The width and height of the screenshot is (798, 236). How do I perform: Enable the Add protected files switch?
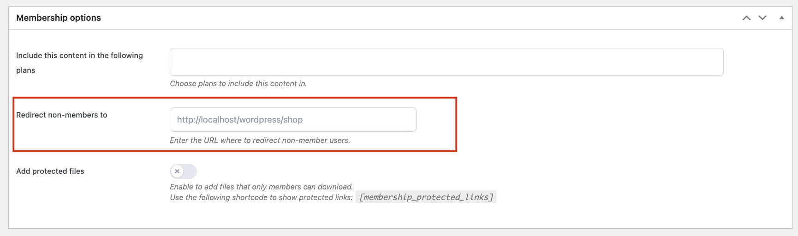[183, 171]
